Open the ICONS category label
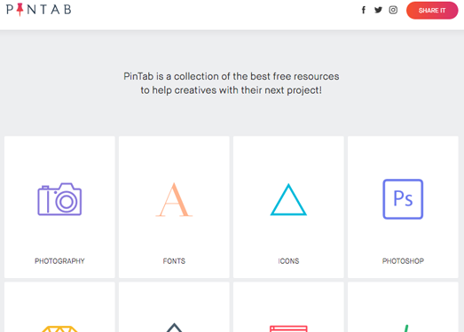Viewport: 464px width, 332px height. point(288,261)
